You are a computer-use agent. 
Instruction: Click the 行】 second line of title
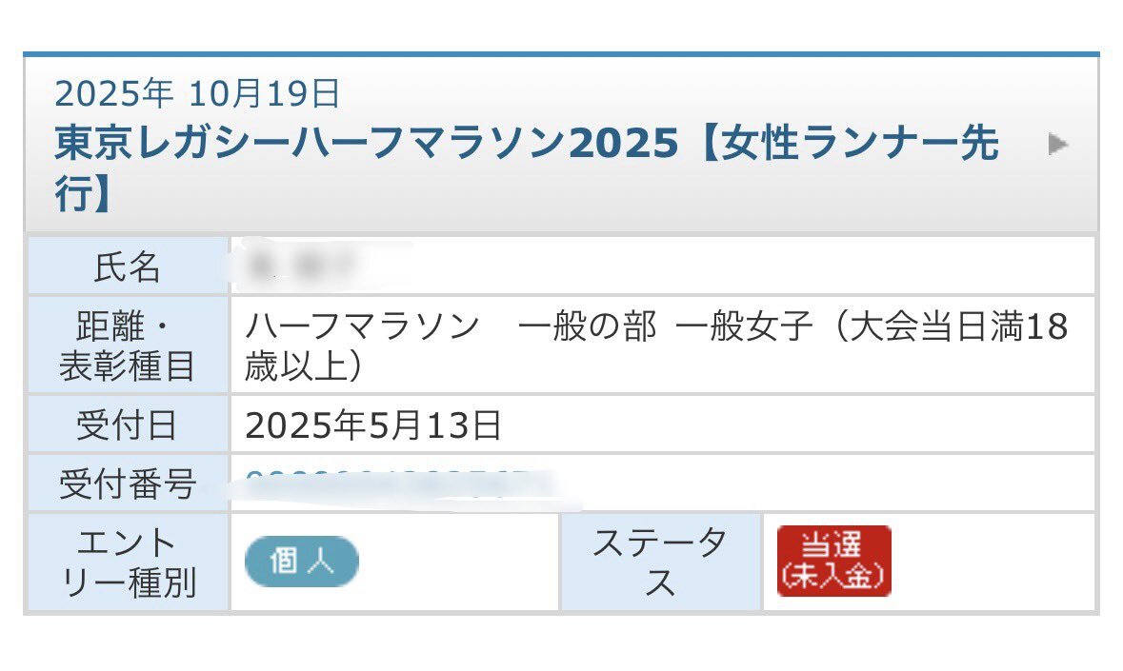pyautogui.click(x=82, y=193)
